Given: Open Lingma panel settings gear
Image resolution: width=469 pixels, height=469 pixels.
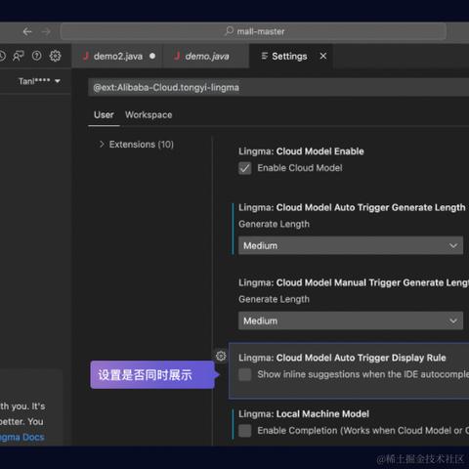Looking at the screenshot, I should [x=55, y=56].
